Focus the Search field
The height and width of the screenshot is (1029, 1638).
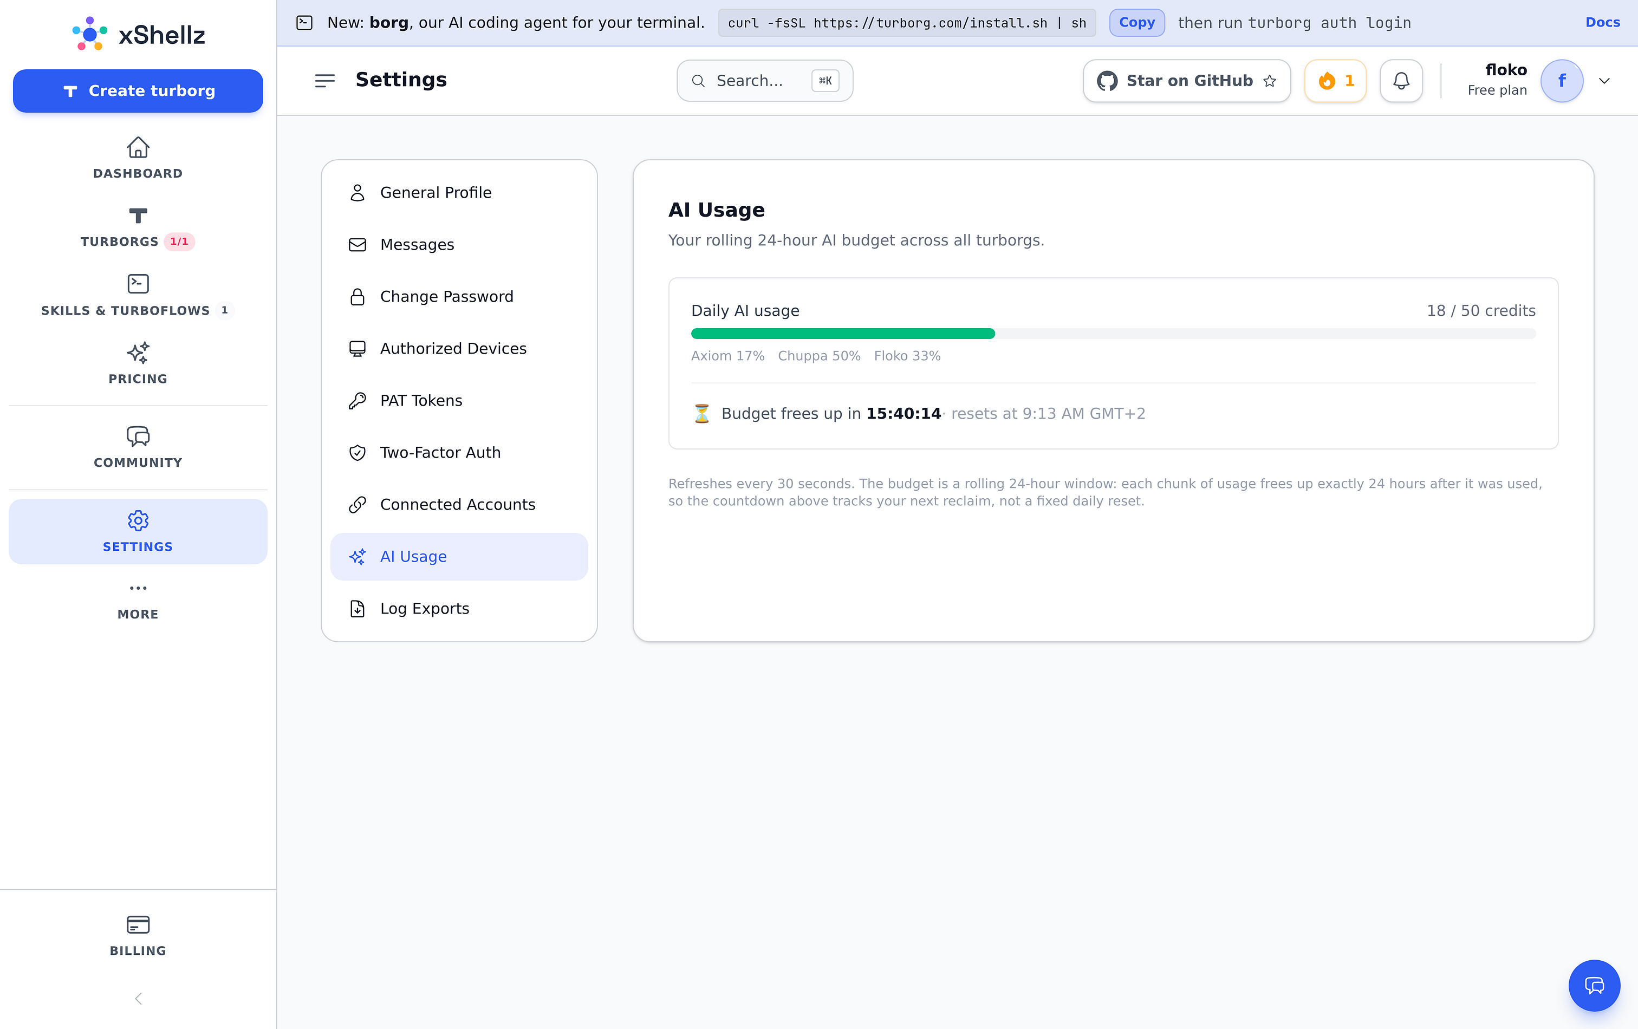765,81
